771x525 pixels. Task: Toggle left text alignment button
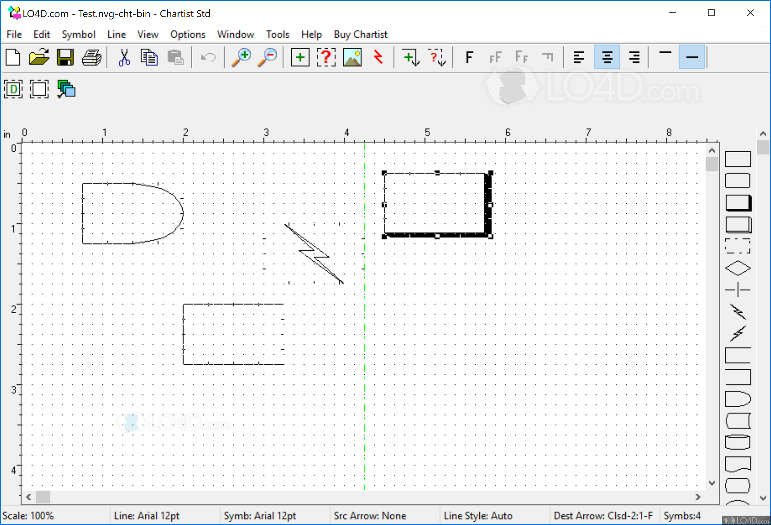(x=579, y=57)
